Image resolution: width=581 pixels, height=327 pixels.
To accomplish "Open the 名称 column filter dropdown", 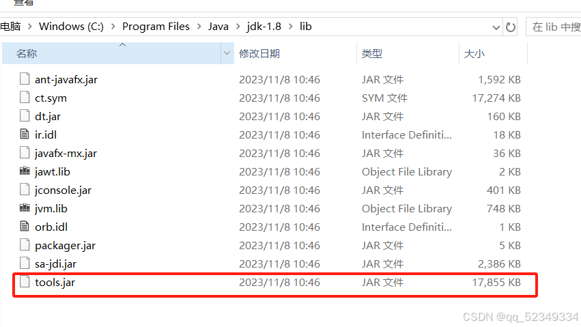I will [x=227, y=53].
